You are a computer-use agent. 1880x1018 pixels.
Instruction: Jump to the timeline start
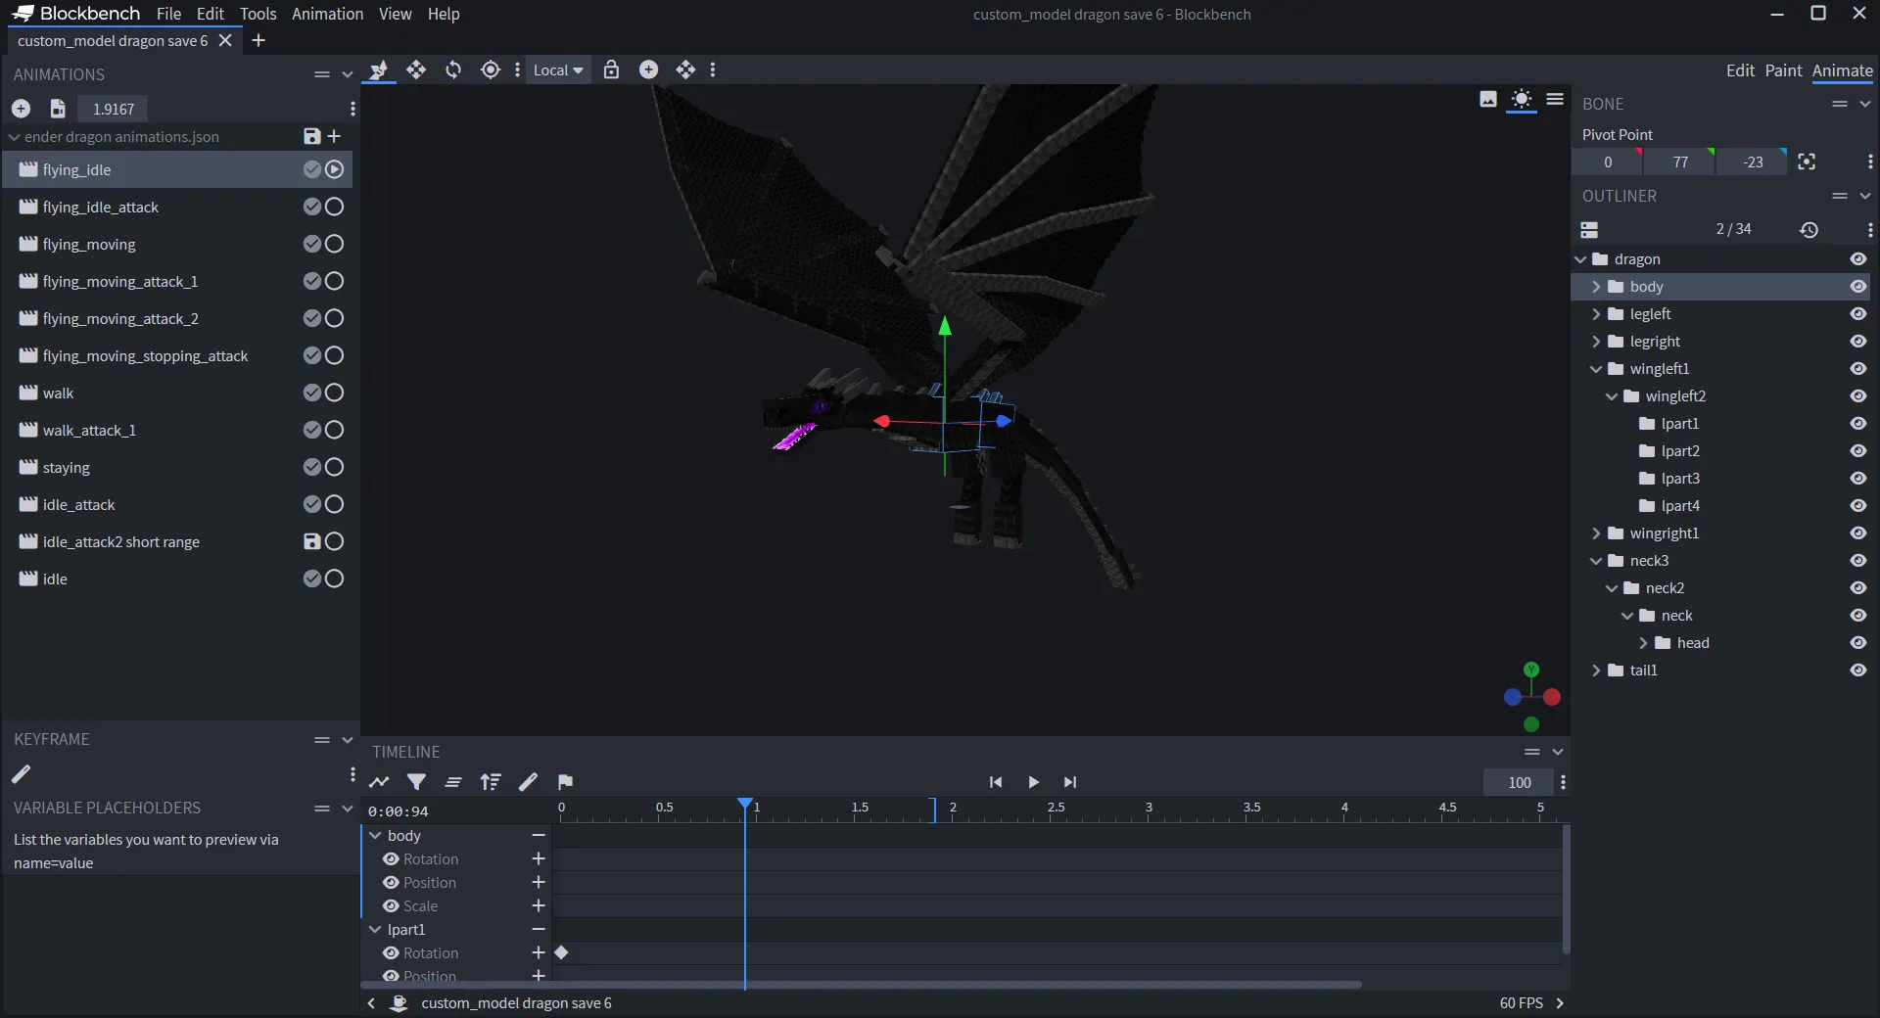(x=996, y=781)
